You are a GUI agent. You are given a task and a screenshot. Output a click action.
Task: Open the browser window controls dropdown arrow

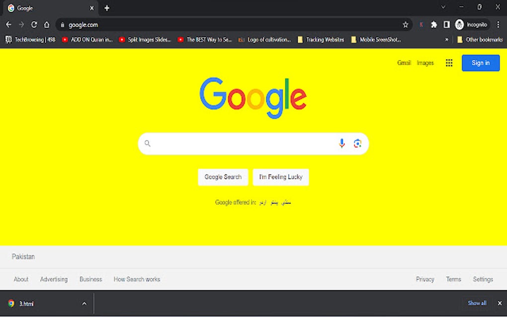click(443, 7)
